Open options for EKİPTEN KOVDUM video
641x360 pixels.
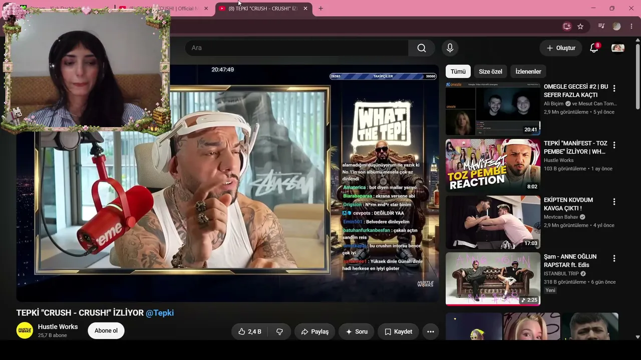[x=614, y=201]
